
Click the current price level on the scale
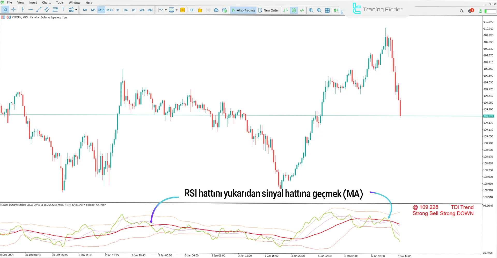(x=488, y=116)
